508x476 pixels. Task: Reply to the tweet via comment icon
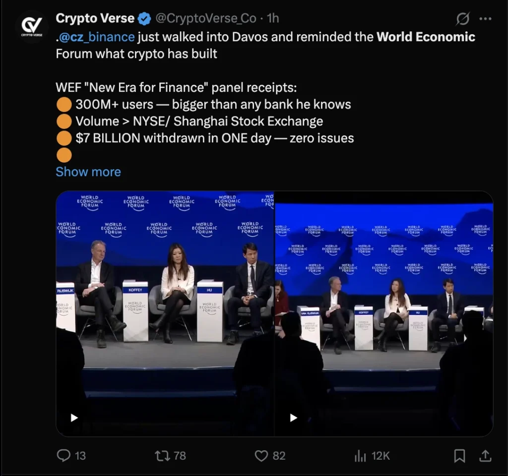point(63,455)
